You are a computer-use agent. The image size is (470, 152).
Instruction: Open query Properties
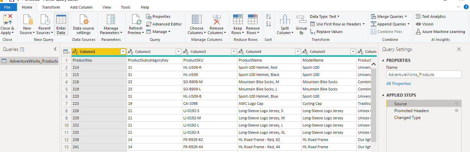158,17
